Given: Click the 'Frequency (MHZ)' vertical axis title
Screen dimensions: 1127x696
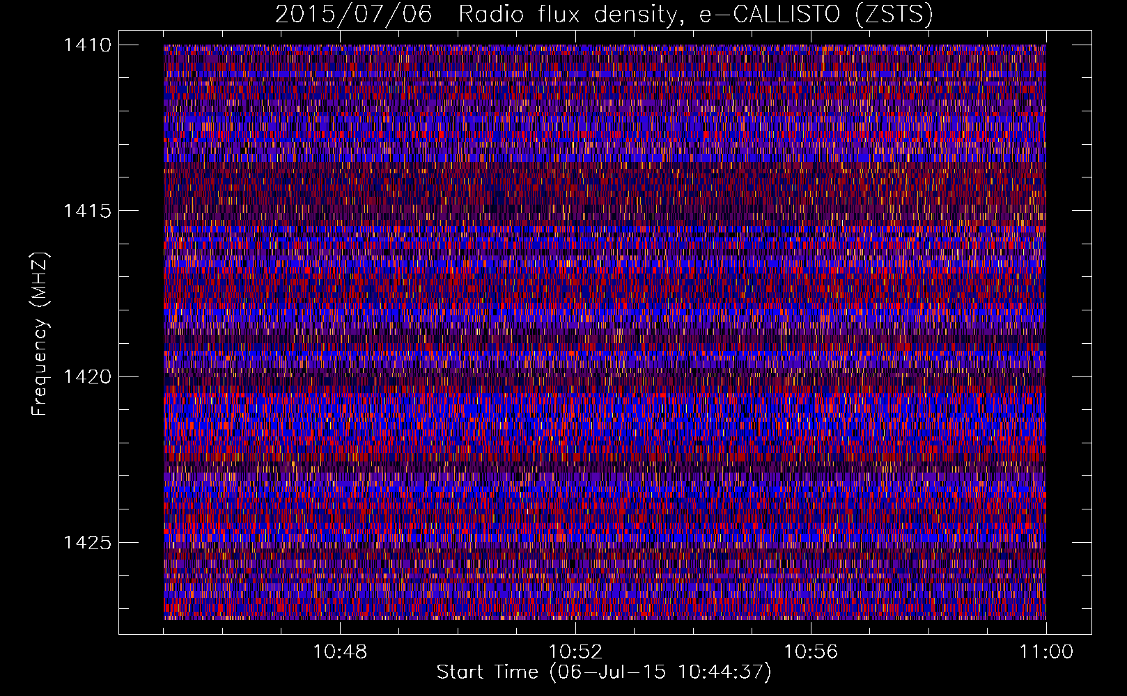Looking at the screenshot, I should [40, 333].
